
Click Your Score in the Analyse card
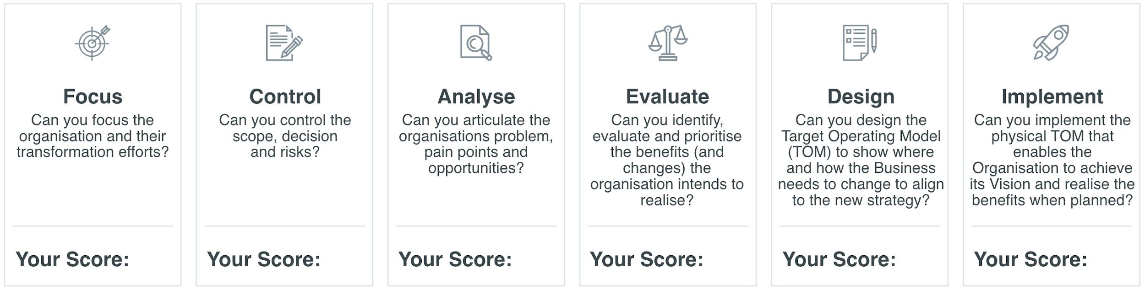455,259
